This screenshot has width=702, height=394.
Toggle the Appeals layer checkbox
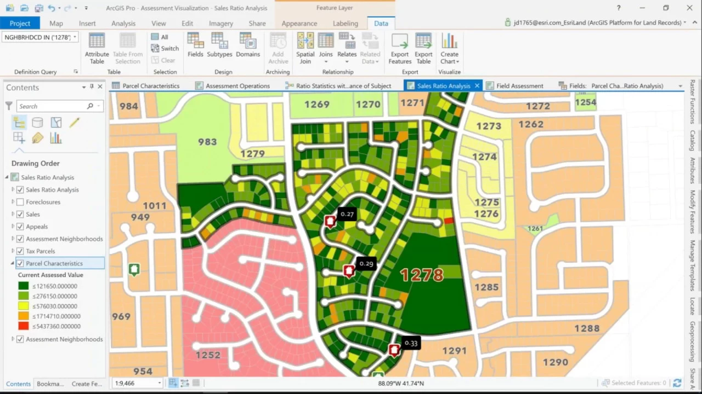(20, 227)
